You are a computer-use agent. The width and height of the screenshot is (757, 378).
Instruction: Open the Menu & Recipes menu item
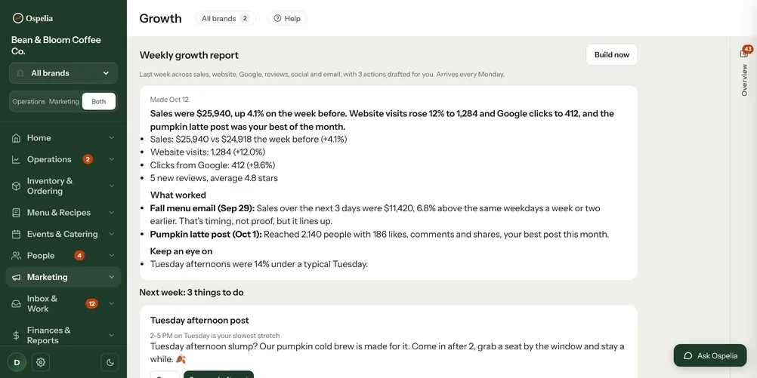[x=63, y=213]
